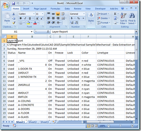Select Page Layout view button
The width and height of the screenshot is (141, 131).
click(x=92, y=126)
